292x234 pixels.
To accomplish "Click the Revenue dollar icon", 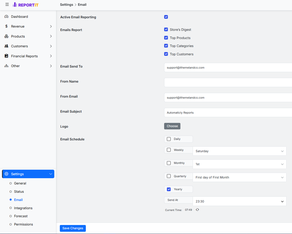I will (6, 26).
